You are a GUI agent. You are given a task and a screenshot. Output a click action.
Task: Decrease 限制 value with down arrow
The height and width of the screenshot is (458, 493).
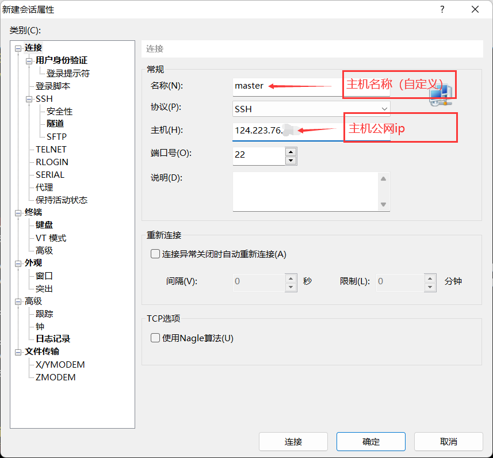click(x=430, y=287)
